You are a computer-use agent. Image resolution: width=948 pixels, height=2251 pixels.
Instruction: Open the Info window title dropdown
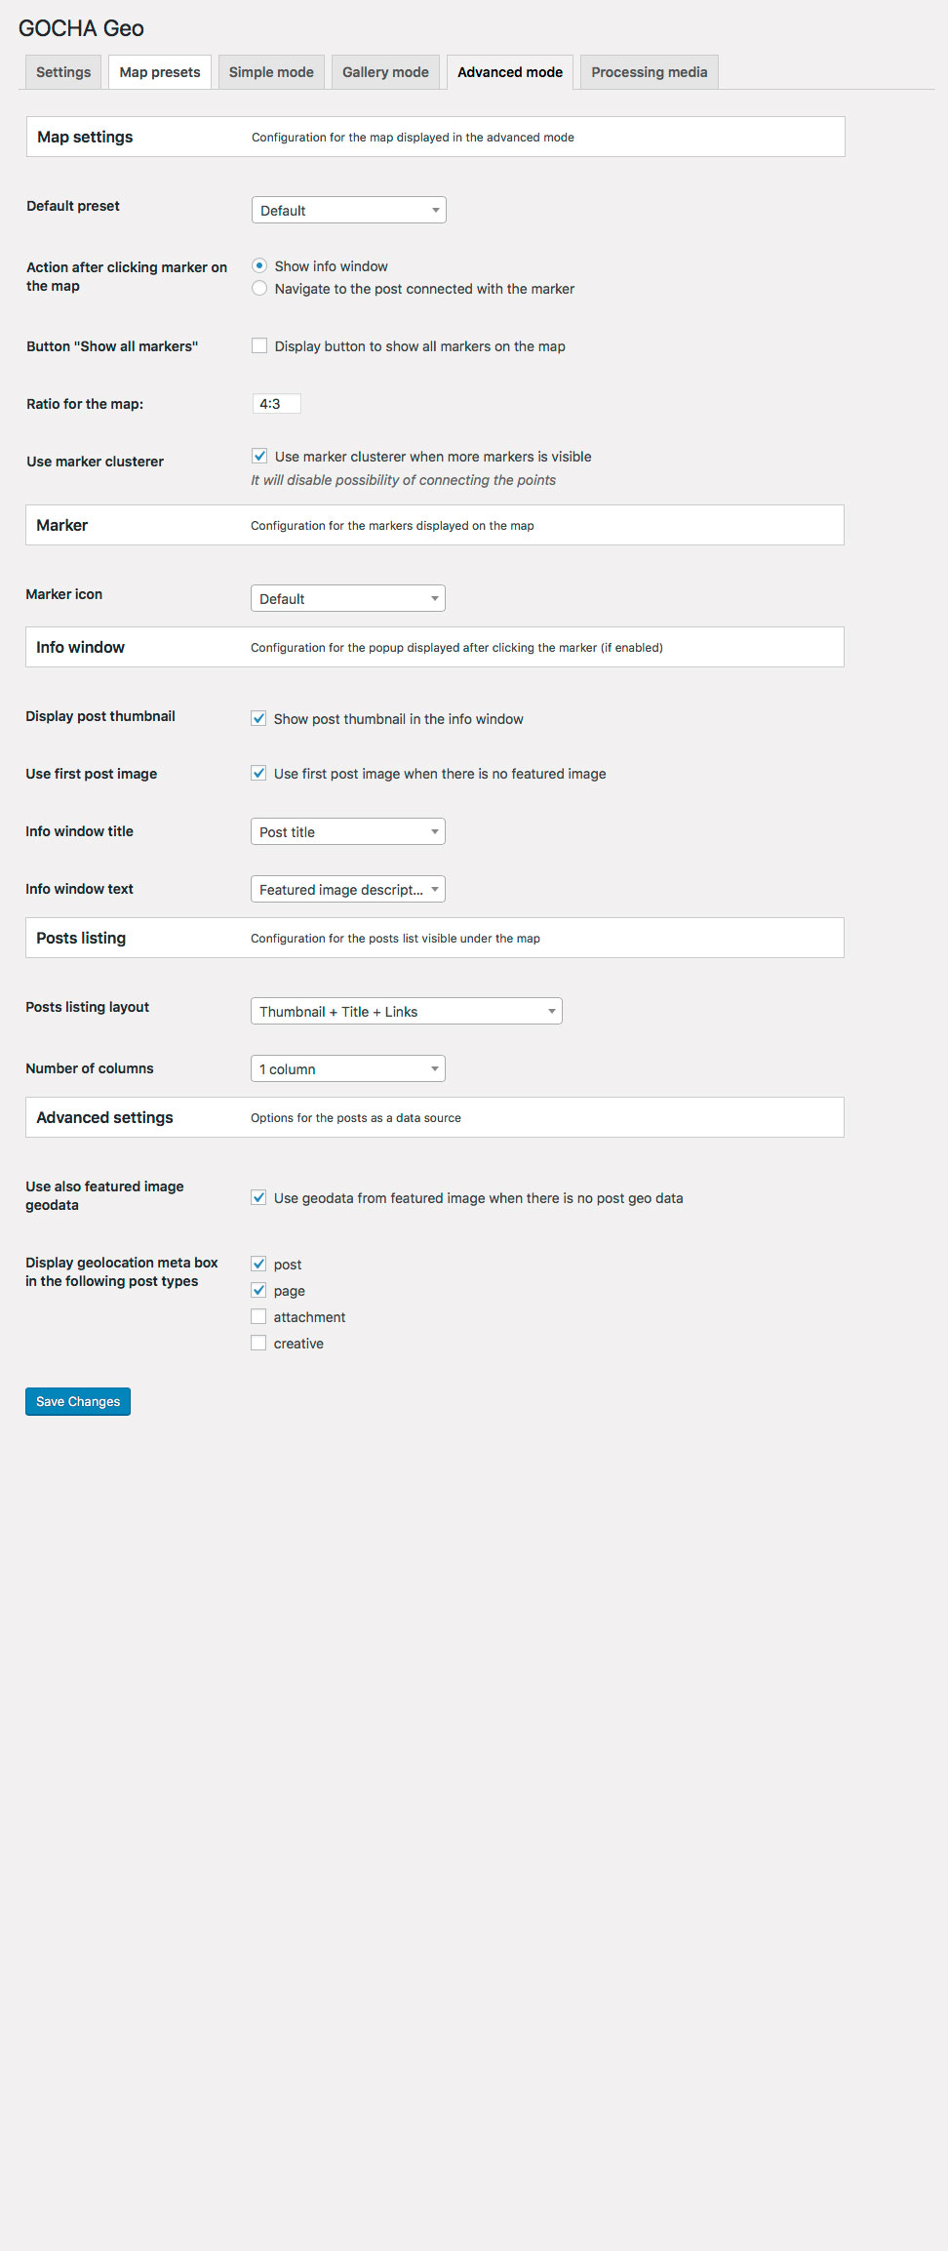[347, 832]
